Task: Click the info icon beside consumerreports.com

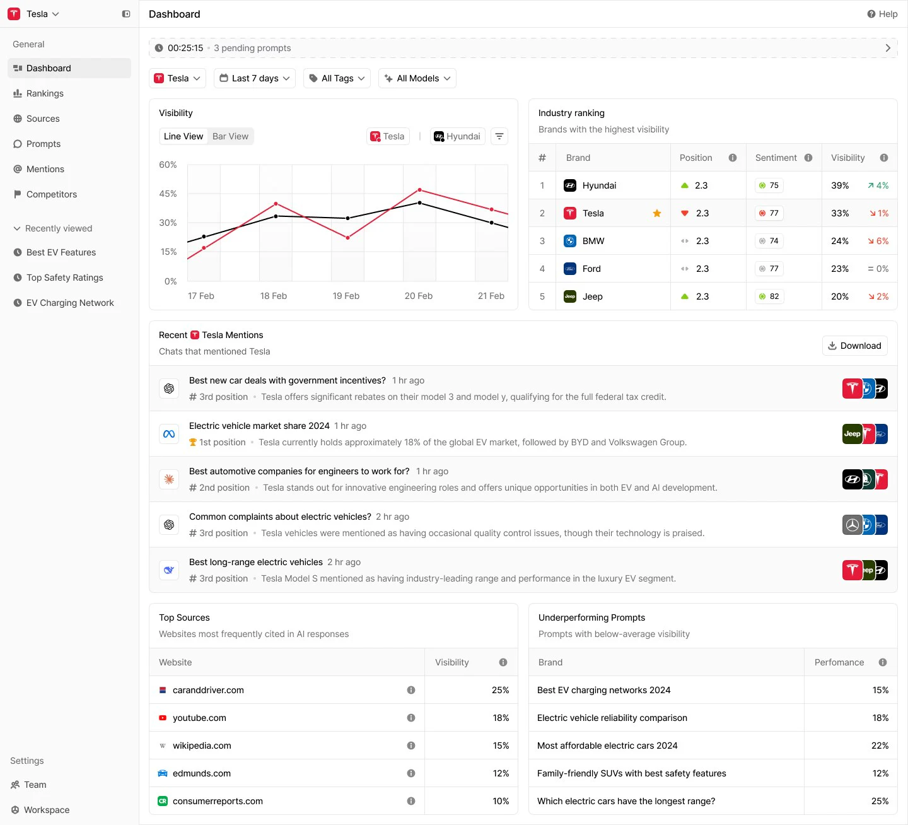Action: click(411, 801)
